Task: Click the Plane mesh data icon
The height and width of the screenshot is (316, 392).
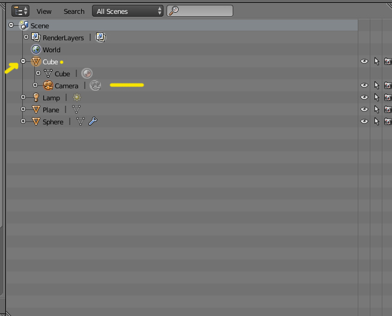Action: coord(76,109)
